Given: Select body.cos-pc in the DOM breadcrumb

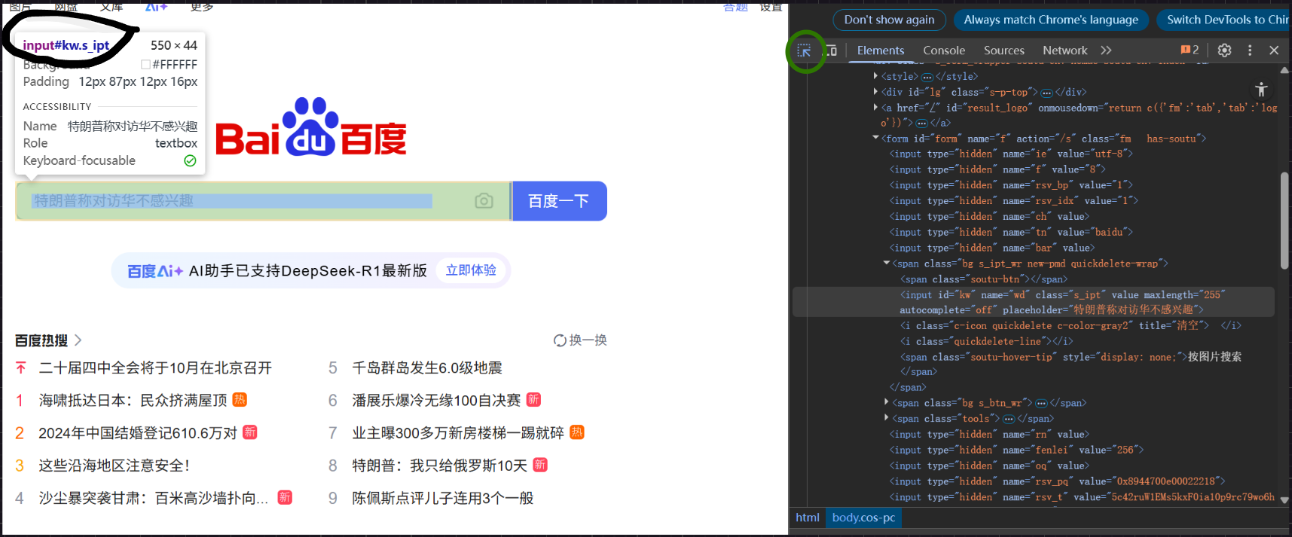Looking at the screenshot, I should click(863, 517).
